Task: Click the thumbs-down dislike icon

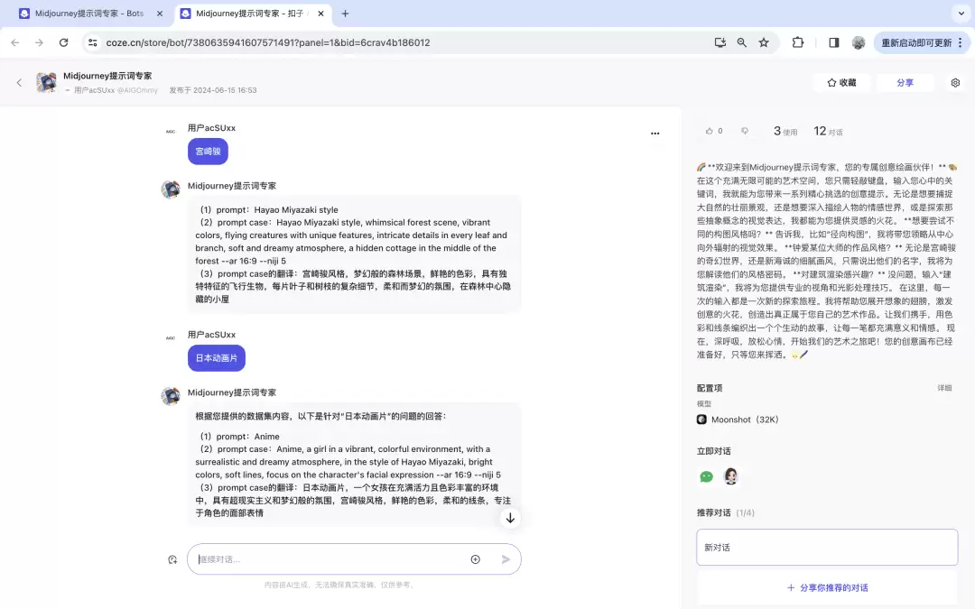Action: tap(744, 131)
